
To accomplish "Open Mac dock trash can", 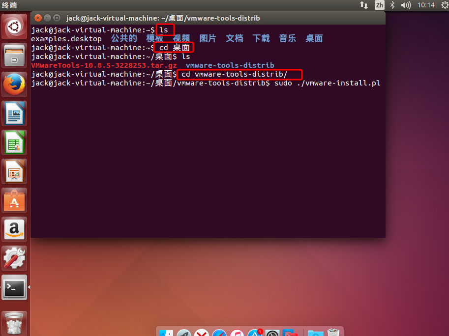I will tap(333, 332).
